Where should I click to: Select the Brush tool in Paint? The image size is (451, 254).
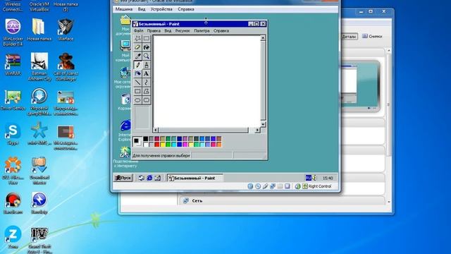click(x=147, y=65)
